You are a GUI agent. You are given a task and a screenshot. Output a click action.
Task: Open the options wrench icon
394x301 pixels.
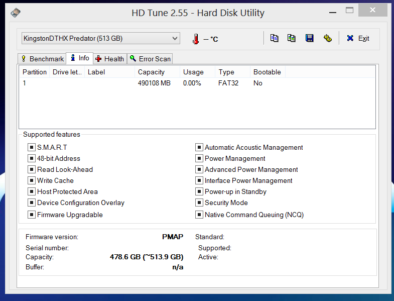pos(327,38)
